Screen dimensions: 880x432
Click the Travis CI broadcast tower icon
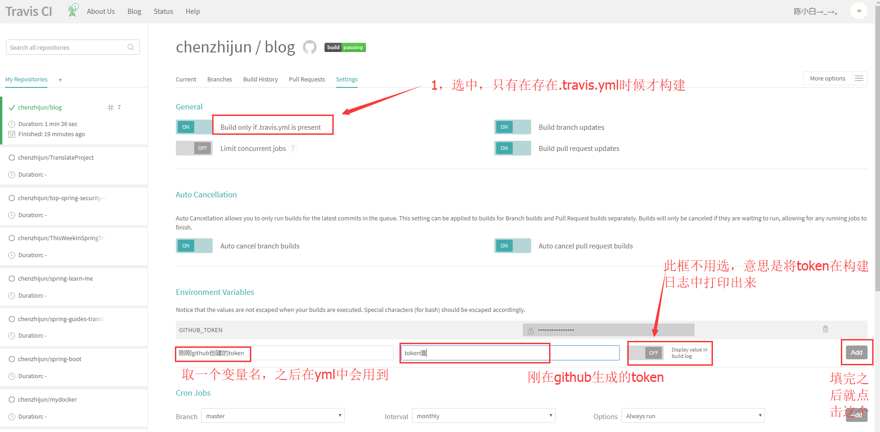73,11
